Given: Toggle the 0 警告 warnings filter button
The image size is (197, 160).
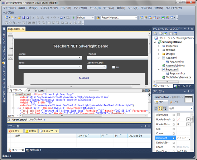Looking at the screenshot, I should click(x=31, y=131).
